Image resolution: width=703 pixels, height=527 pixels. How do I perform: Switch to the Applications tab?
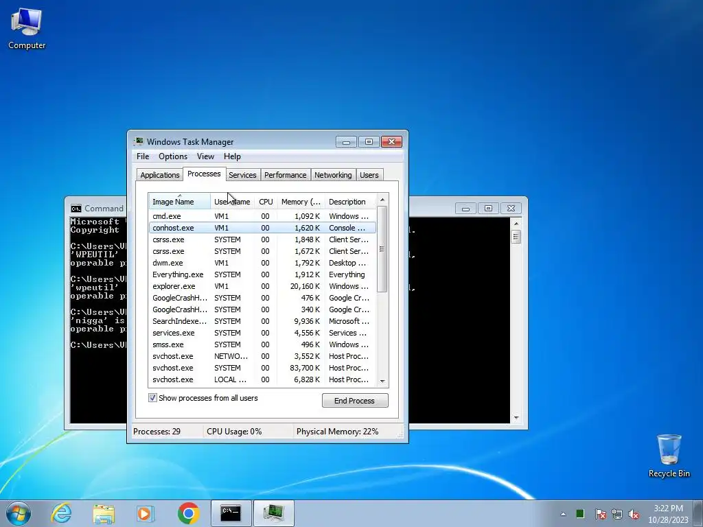159,175
